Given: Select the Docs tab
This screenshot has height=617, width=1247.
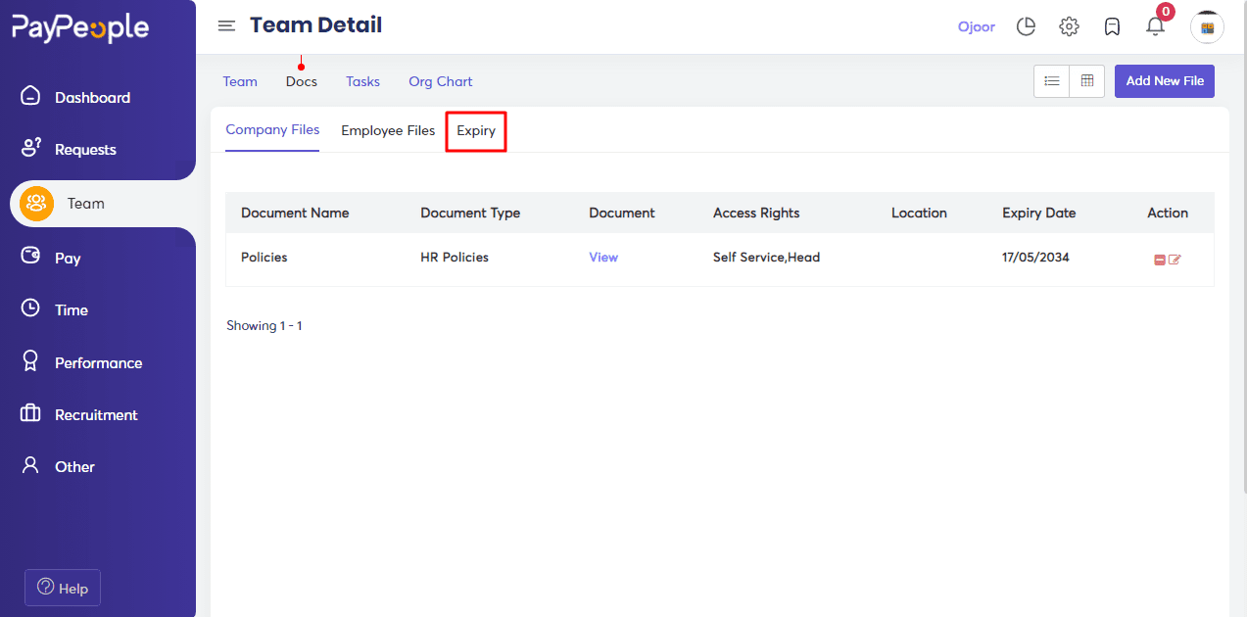Looking at the screenshot, I should point(302,81).
